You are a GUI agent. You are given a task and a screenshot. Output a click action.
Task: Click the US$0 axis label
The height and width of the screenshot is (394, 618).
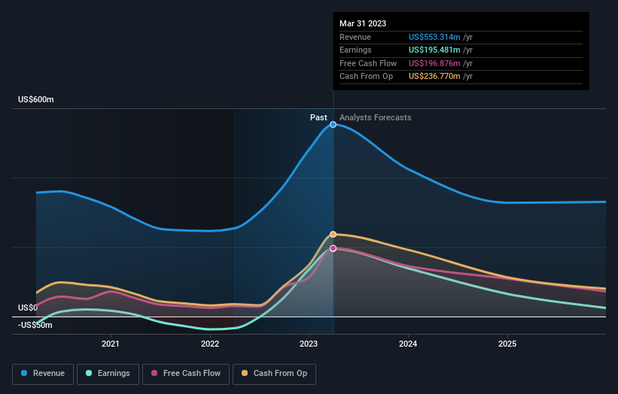pos(28,308)
